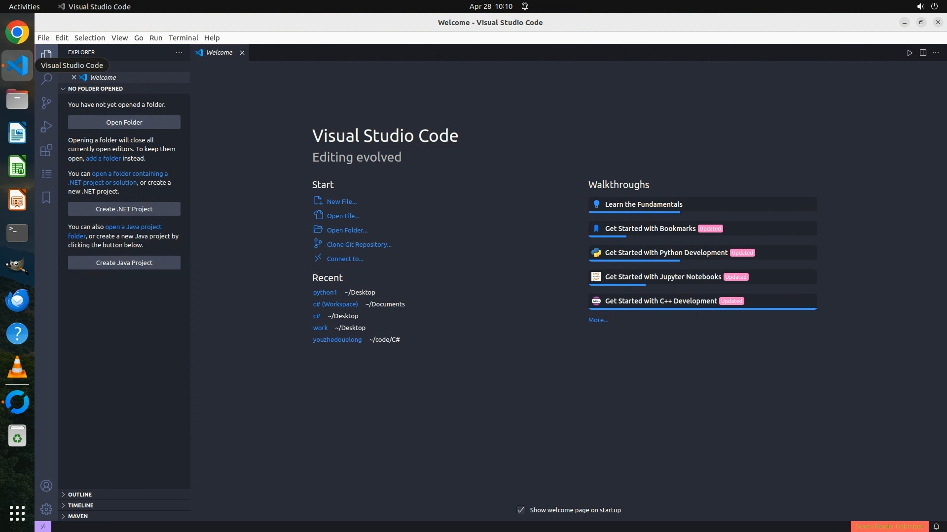The image size is (947, 532).
Task: Open the Bookmarks view icon
Action: (46, 198)
